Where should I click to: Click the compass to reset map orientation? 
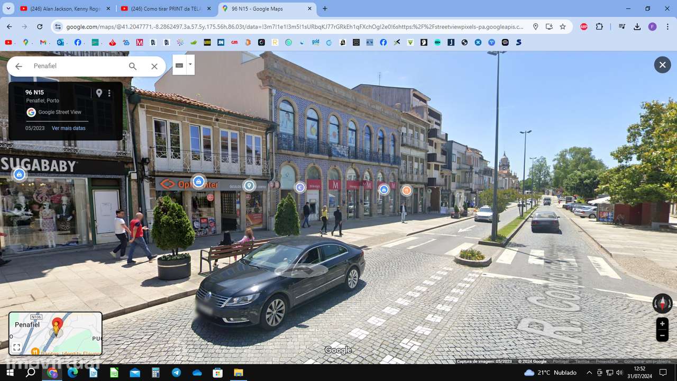click(x=663, y=304)
